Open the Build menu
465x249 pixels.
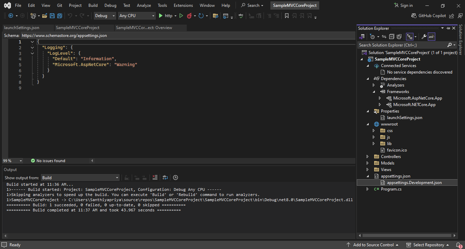pyautogui.click(x=93, y=5)
